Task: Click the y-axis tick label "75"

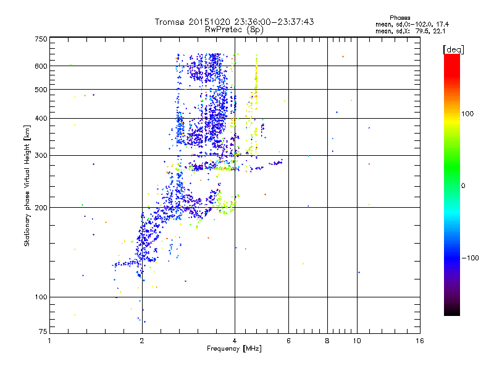Action: (x=43, y=331)
